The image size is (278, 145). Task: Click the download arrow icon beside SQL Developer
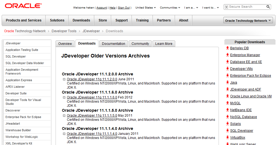227,131
